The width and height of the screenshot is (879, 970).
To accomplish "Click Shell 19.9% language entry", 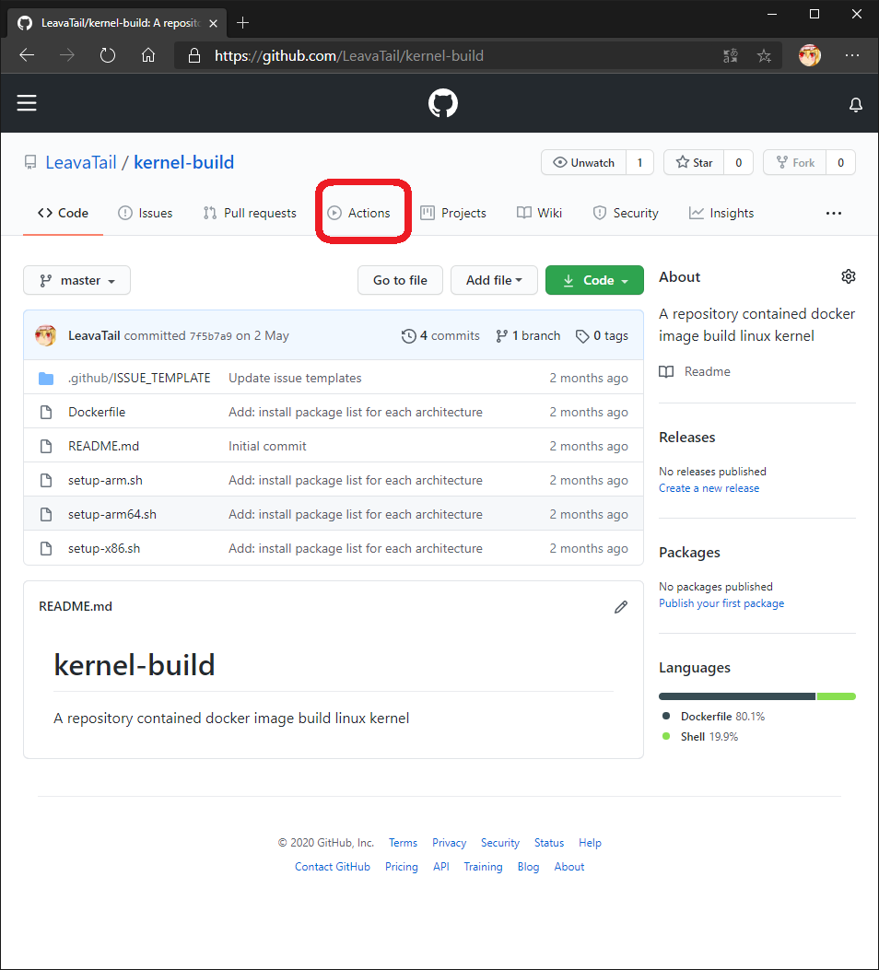I will pos(700,737).
